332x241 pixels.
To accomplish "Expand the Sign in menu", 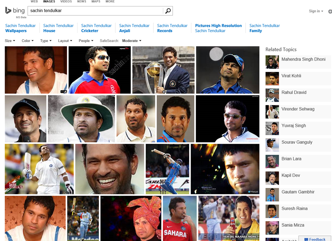I will 316,11.
